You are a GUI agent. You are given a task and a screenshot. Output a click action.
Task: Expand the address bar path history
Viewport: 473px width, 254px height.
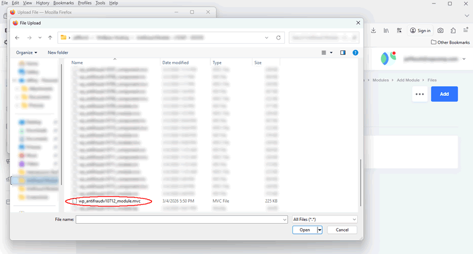pyautogui.click(x=268, y=38)
